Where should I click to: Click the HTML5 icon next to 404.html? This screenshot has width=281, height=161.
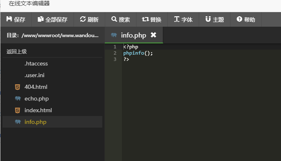pos(18,87)
